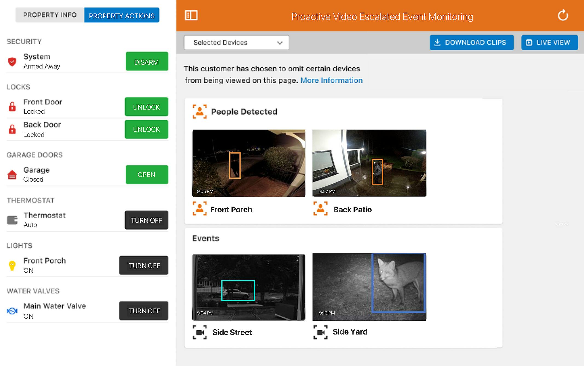Click the Side Yard camera icon
This screenshot has width=584, height=366.
320,332
